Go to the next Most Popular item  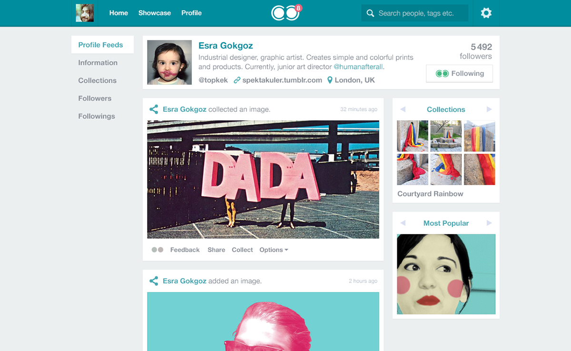click(x=489, y=223)
